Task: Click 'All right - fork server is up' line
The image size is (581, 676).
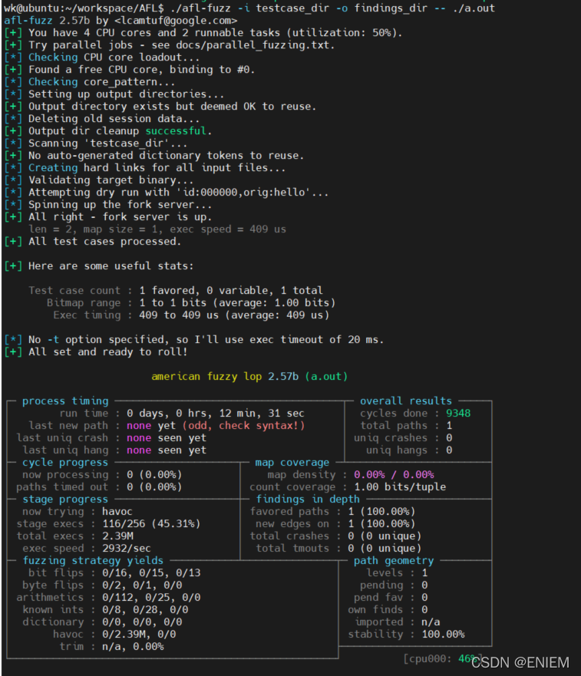Action: [x=107, y=217]
